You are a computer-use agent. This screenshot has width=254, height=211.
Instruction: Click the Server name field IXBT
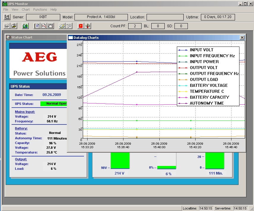tap(43, 17)
